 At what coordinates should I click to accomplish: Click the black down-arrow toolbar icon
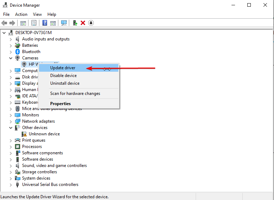(x=91, y=23)
